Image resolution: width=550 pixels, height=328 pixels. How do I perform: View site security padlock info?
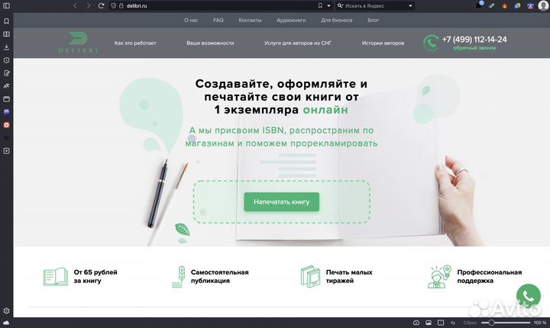point(121,5)
